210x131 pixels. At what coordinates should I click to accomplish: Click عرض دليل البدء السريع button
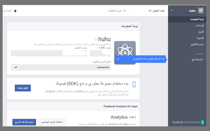(x=24, y=122)
